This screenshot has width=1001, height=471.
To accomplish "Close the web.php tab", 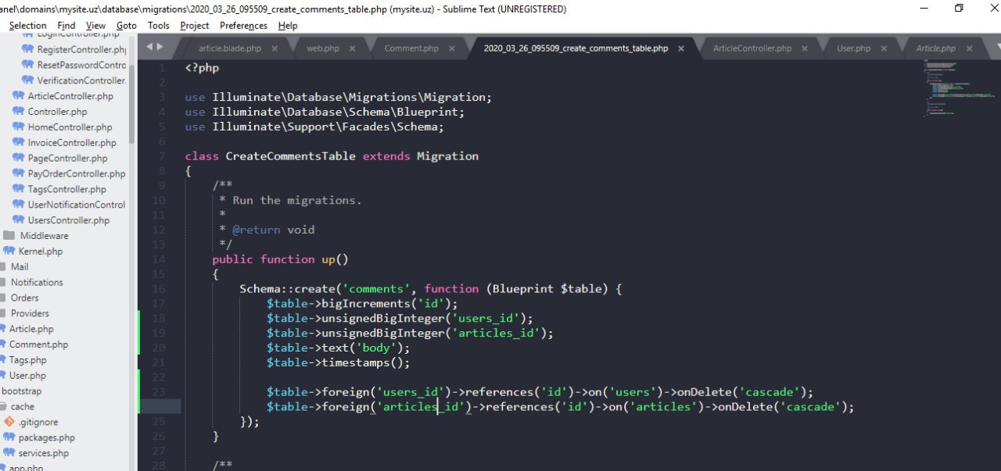I will (354, 48).
